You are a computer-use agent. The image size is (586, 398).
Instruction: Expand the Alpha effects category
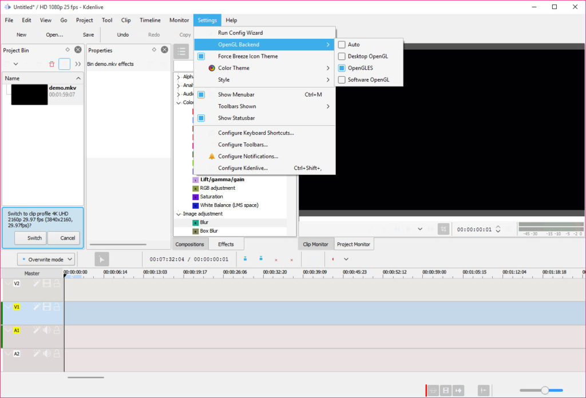tap(179, 77)
